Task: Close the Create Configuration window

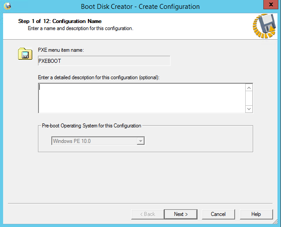Action: click(x=271, y=4)
